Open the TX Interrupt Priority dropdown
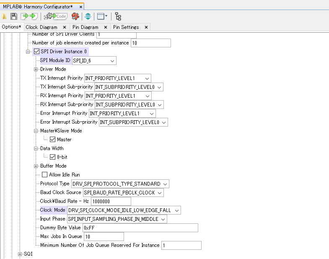This screenshot has width=329, height=259. coord(117,78)
